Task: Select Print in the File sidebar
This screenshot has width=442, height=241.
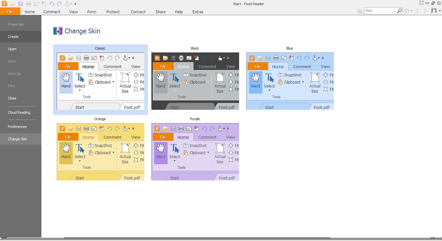Action: [x=21, y=86]
